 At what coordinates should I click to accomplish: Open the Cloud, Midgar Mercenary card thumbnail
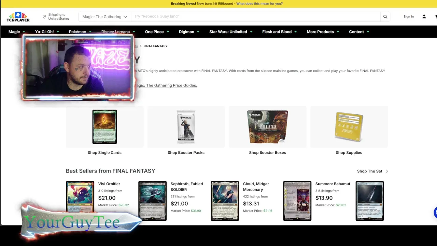pyautogui.click(x=225, y=201)
